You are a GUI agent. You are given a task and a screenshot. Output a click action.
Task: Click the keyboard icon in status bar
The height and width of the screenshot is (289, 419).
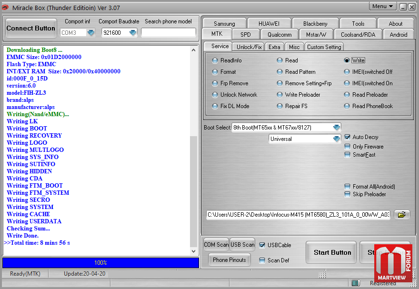[355, 283]
